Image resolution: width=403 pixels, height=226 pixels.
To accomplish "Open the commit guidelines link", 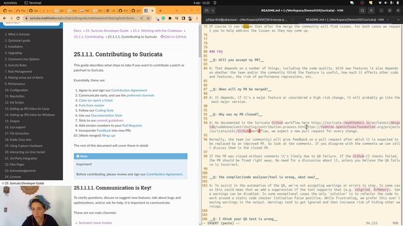I will (x=110, y=121).
